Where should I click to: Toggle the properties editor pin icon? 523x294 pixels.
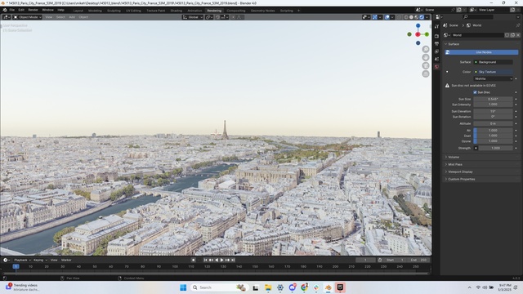(517, 25)
